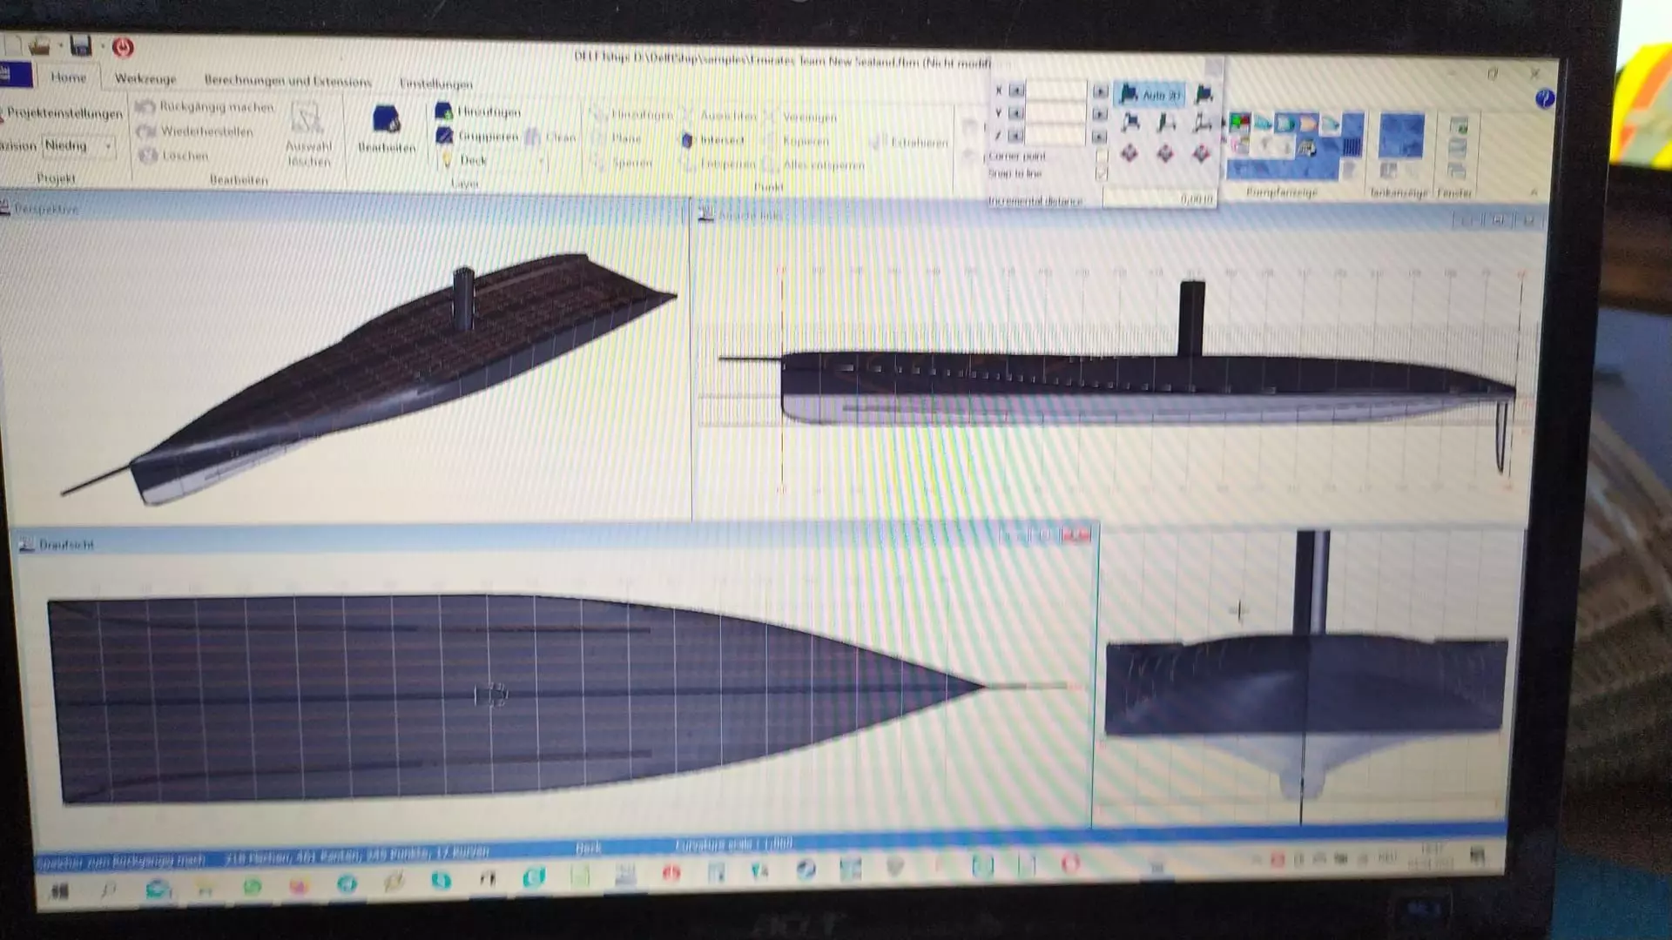This screenshot has height=940, width=1672.
Task: Toggle the Corner point checkbox
Action: point(1102,157)
